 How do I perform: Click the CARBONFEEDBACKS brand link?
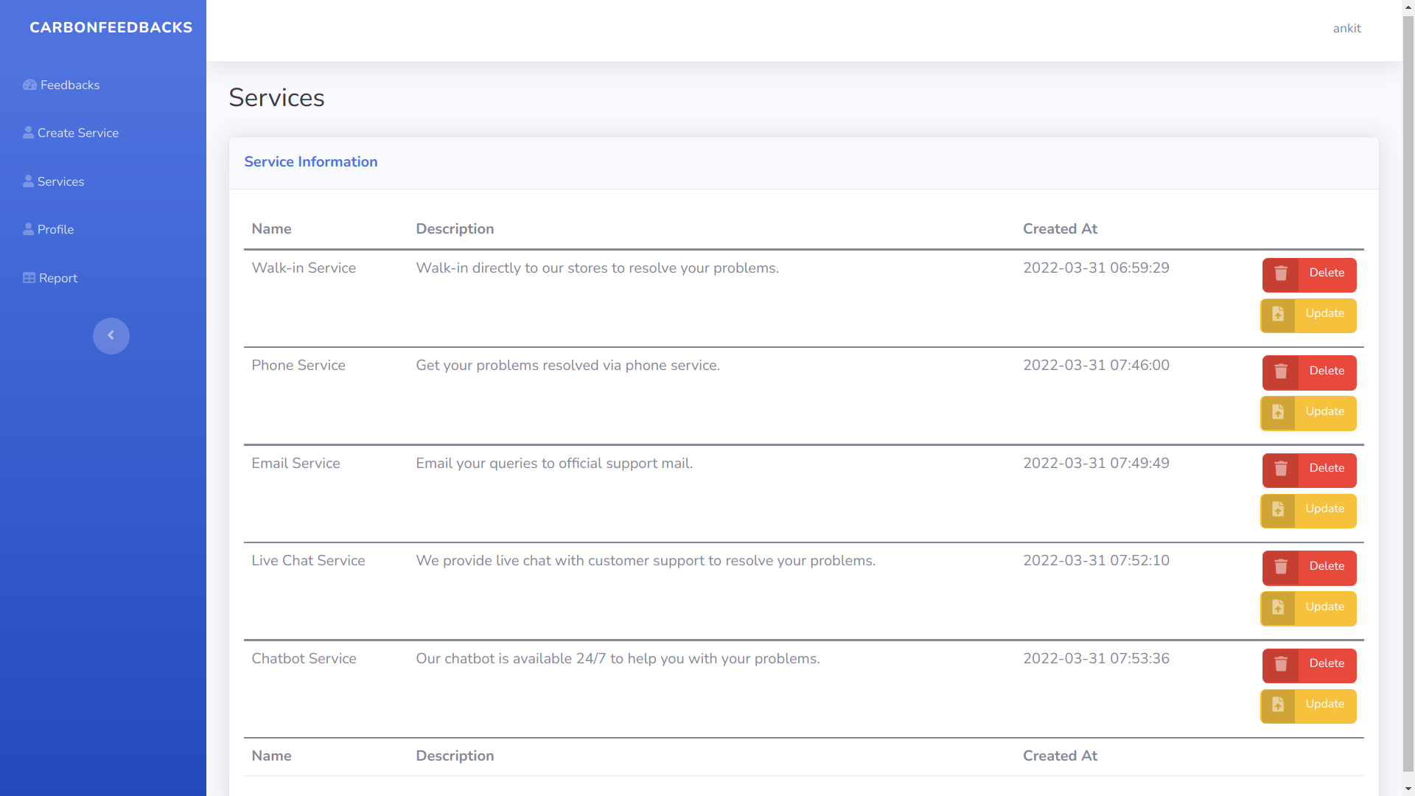tap(111, 27)
